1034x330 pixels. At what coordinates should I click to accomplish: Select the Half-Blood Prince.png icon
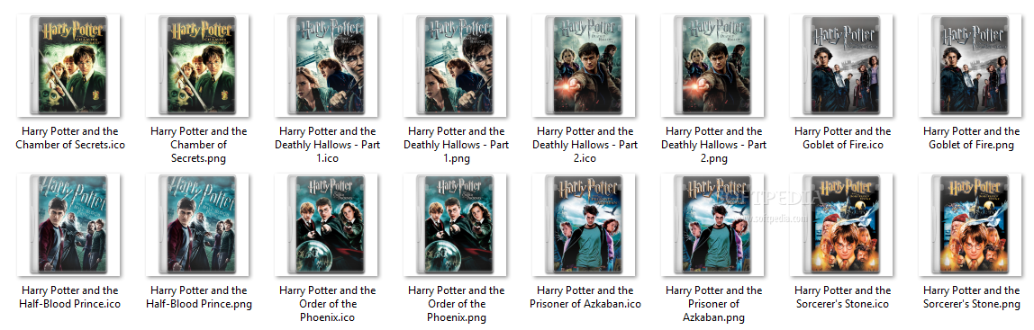coord(198,225)
